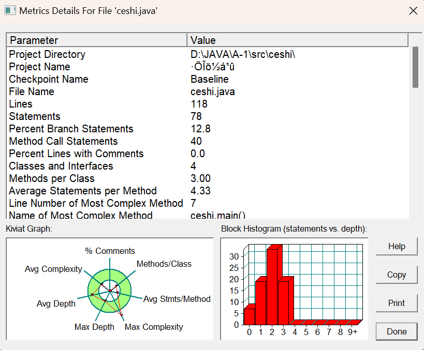This screenshot has width=424, height=350.
Task: Click the Value column header
Action: point(298,40)
